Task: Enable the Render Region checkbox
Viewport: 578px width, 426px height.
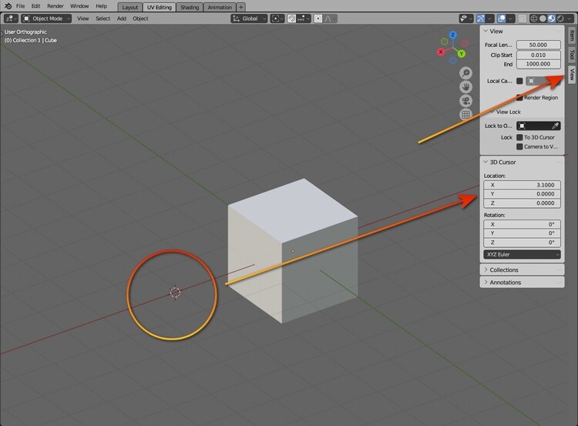Action: click(x=519, y=98)
